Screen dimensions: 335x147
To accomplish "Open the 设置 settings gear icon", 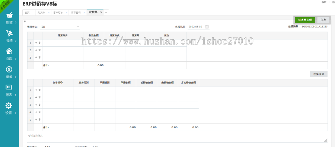I will pos(9,105).
